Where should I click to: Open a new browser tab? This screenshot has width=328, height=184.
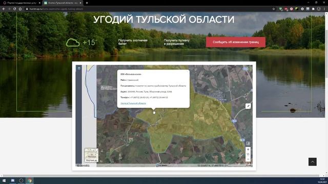[87, 3]
